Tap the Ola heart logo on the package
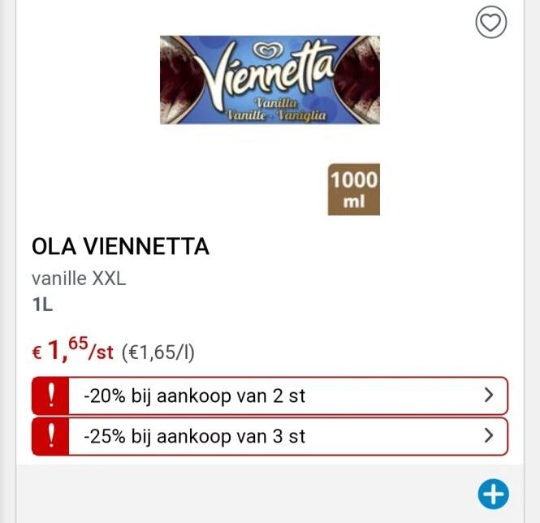The width and height of the screenshot is (540, 523). click(268, 50)
